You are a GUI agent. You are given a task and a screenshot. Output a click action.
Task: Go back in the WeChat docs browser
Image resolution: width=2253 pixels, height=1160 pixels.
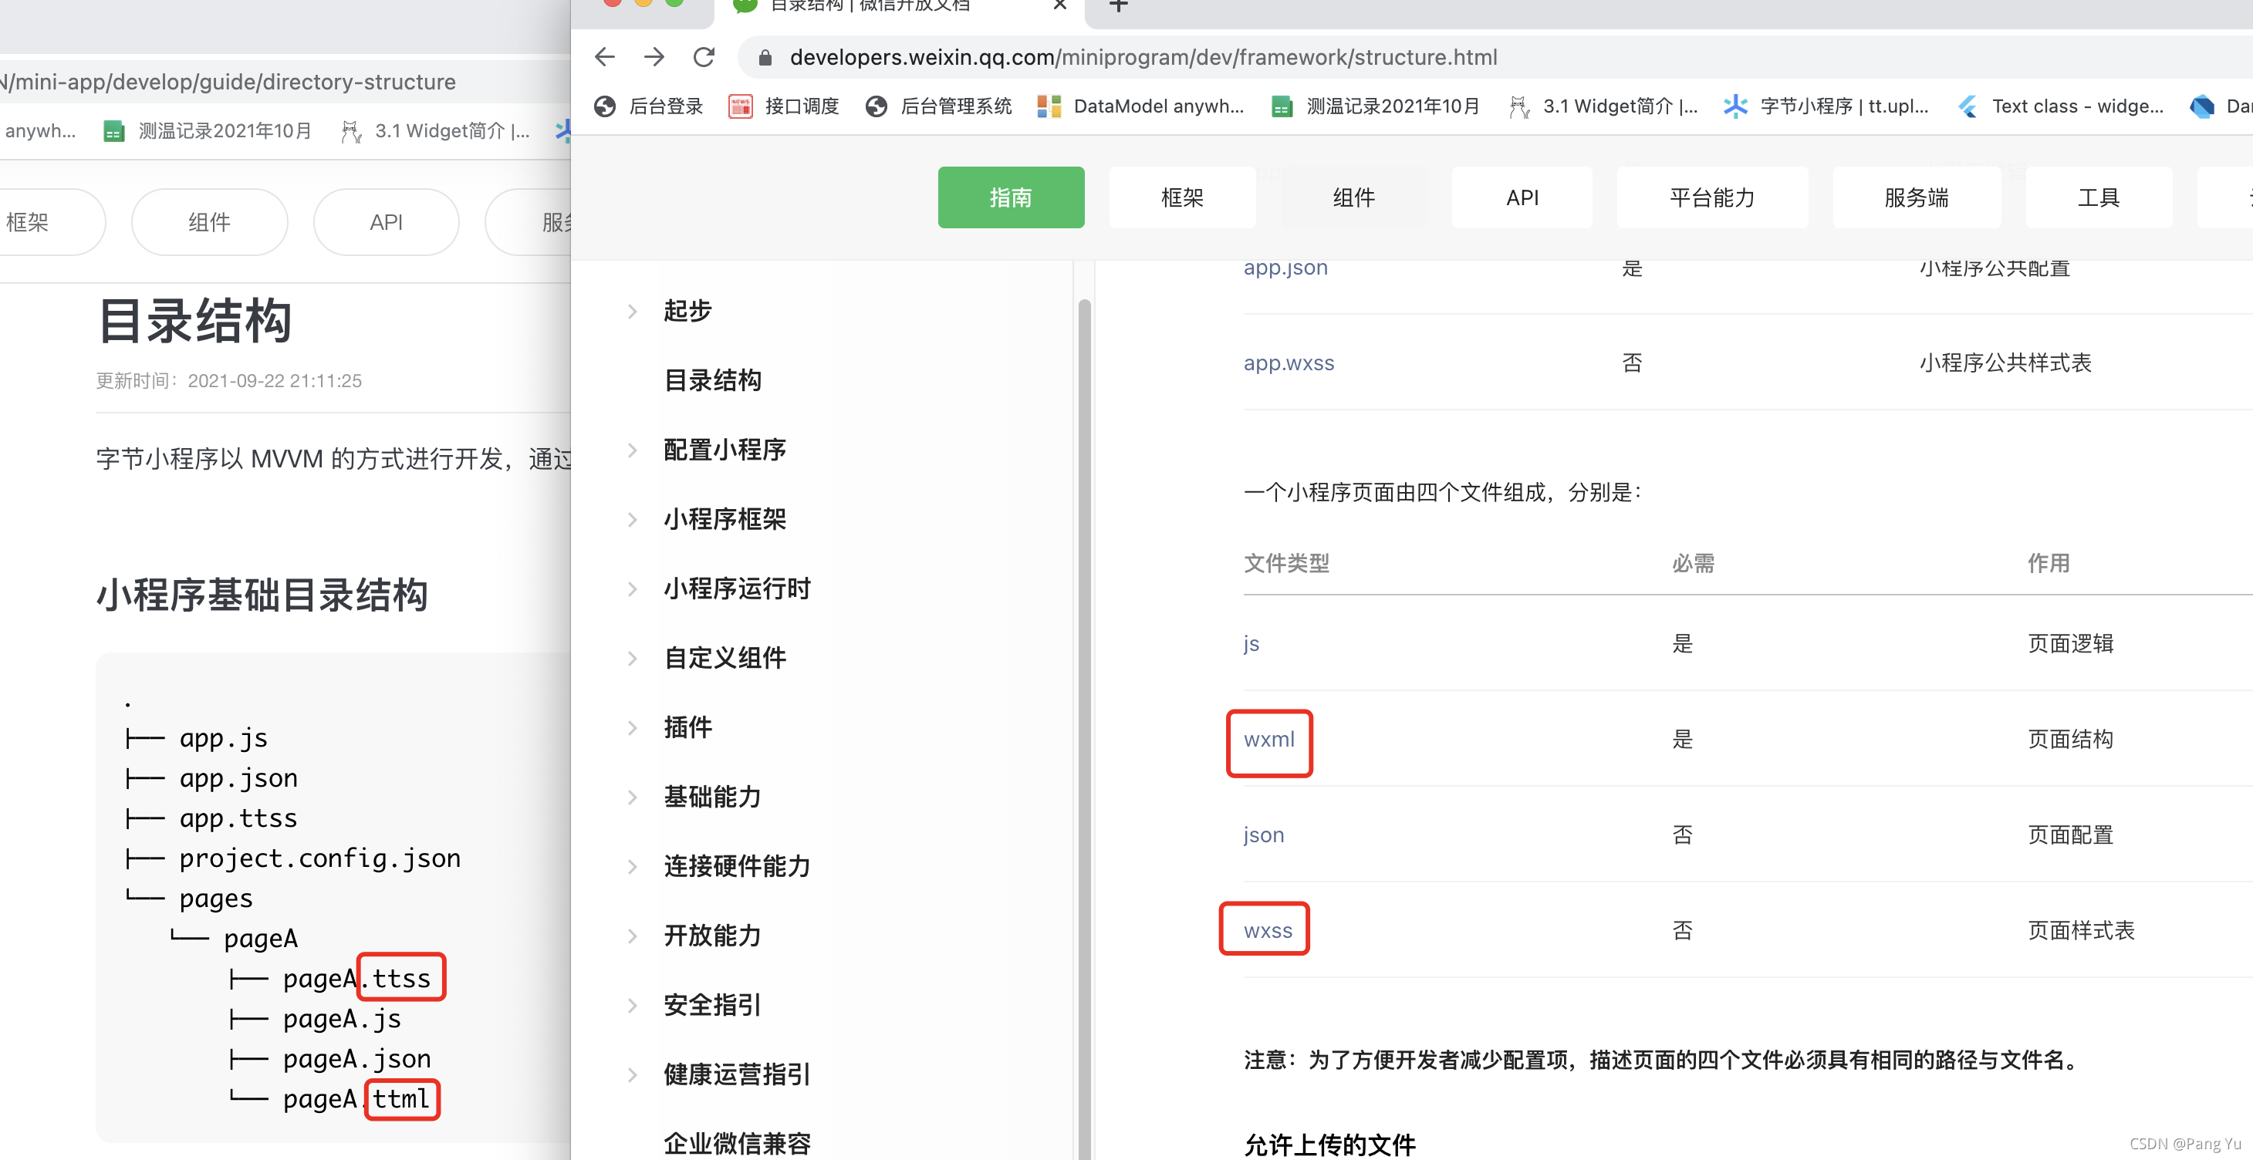tap(604, 58)
